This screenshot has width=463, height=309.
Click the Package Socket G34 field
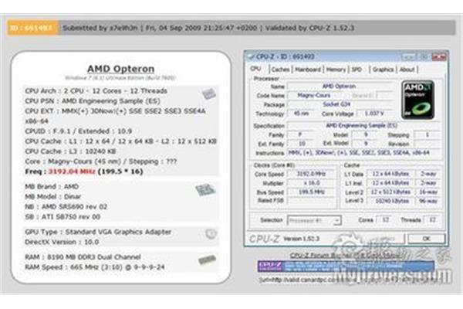(340, 104)
